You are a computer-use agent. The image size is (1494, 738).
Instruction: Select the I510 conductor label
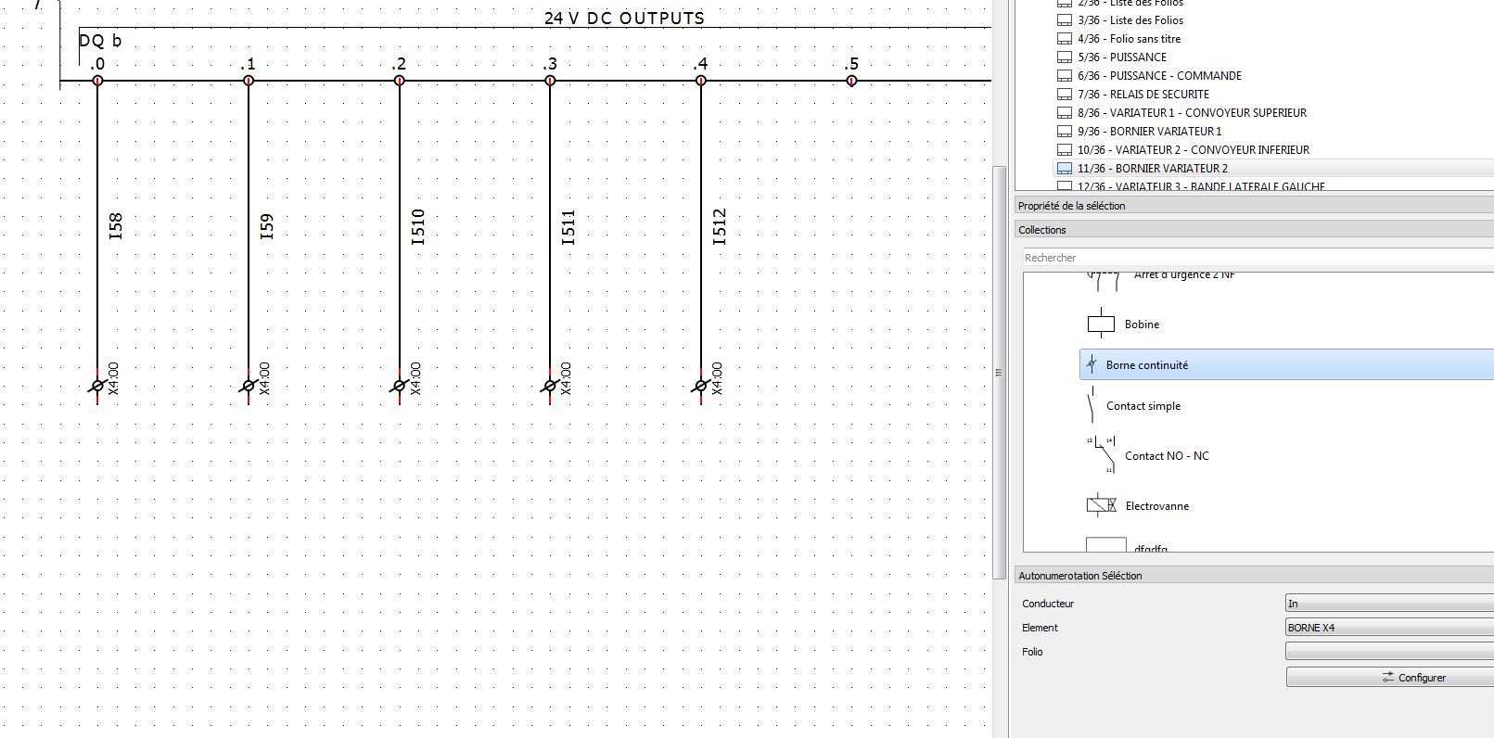click(x=417, y=227)
